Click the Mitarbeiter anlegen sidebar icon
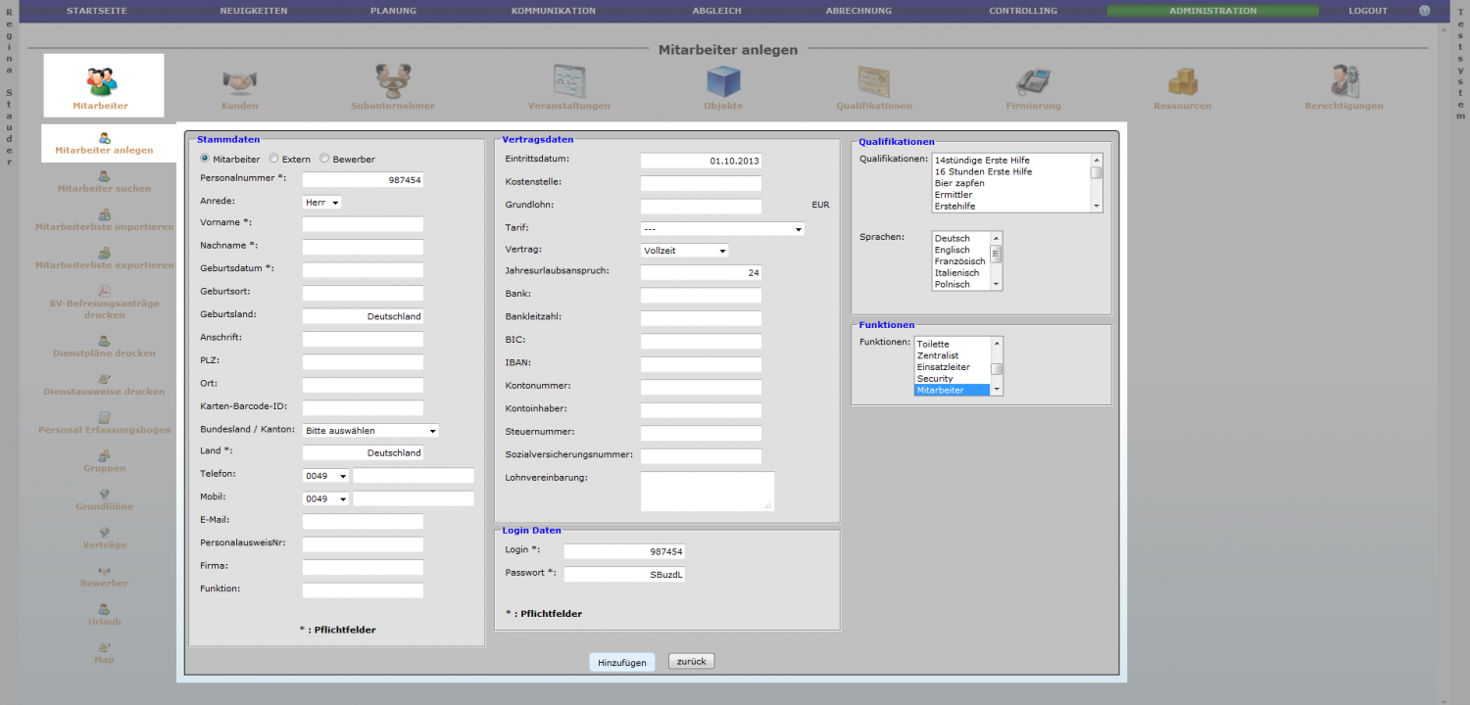This screenshot has height=705, width=1470. click(104, 138)
